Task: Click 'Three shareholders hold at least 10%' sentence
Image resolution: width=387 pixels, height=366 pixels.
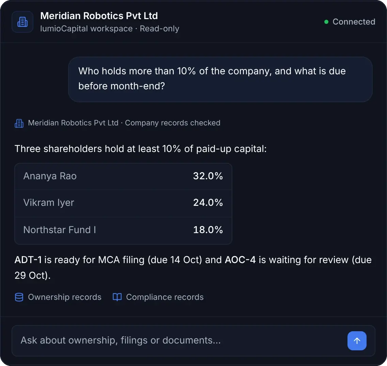Action: click(x=140, y=149)
